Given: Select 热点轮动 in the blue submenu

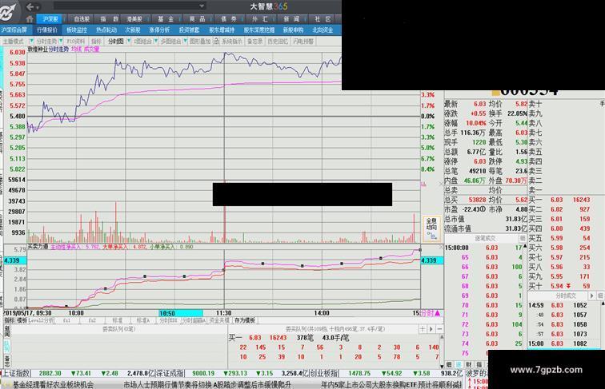Looking at the screenshot, I should coord(106,30).
